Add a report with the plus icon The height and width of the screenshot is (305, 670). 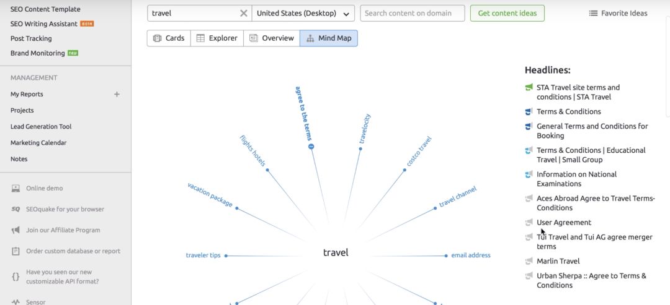pos(117,94)
